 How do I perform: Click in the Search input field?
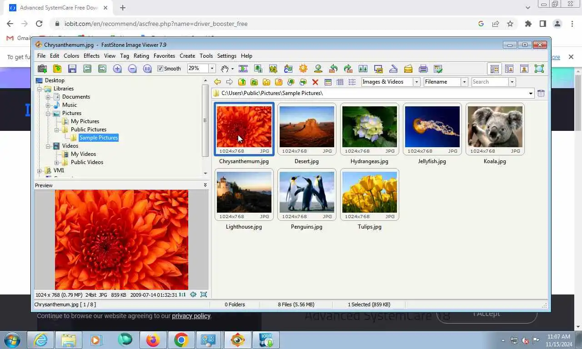[x=490, y=82]
